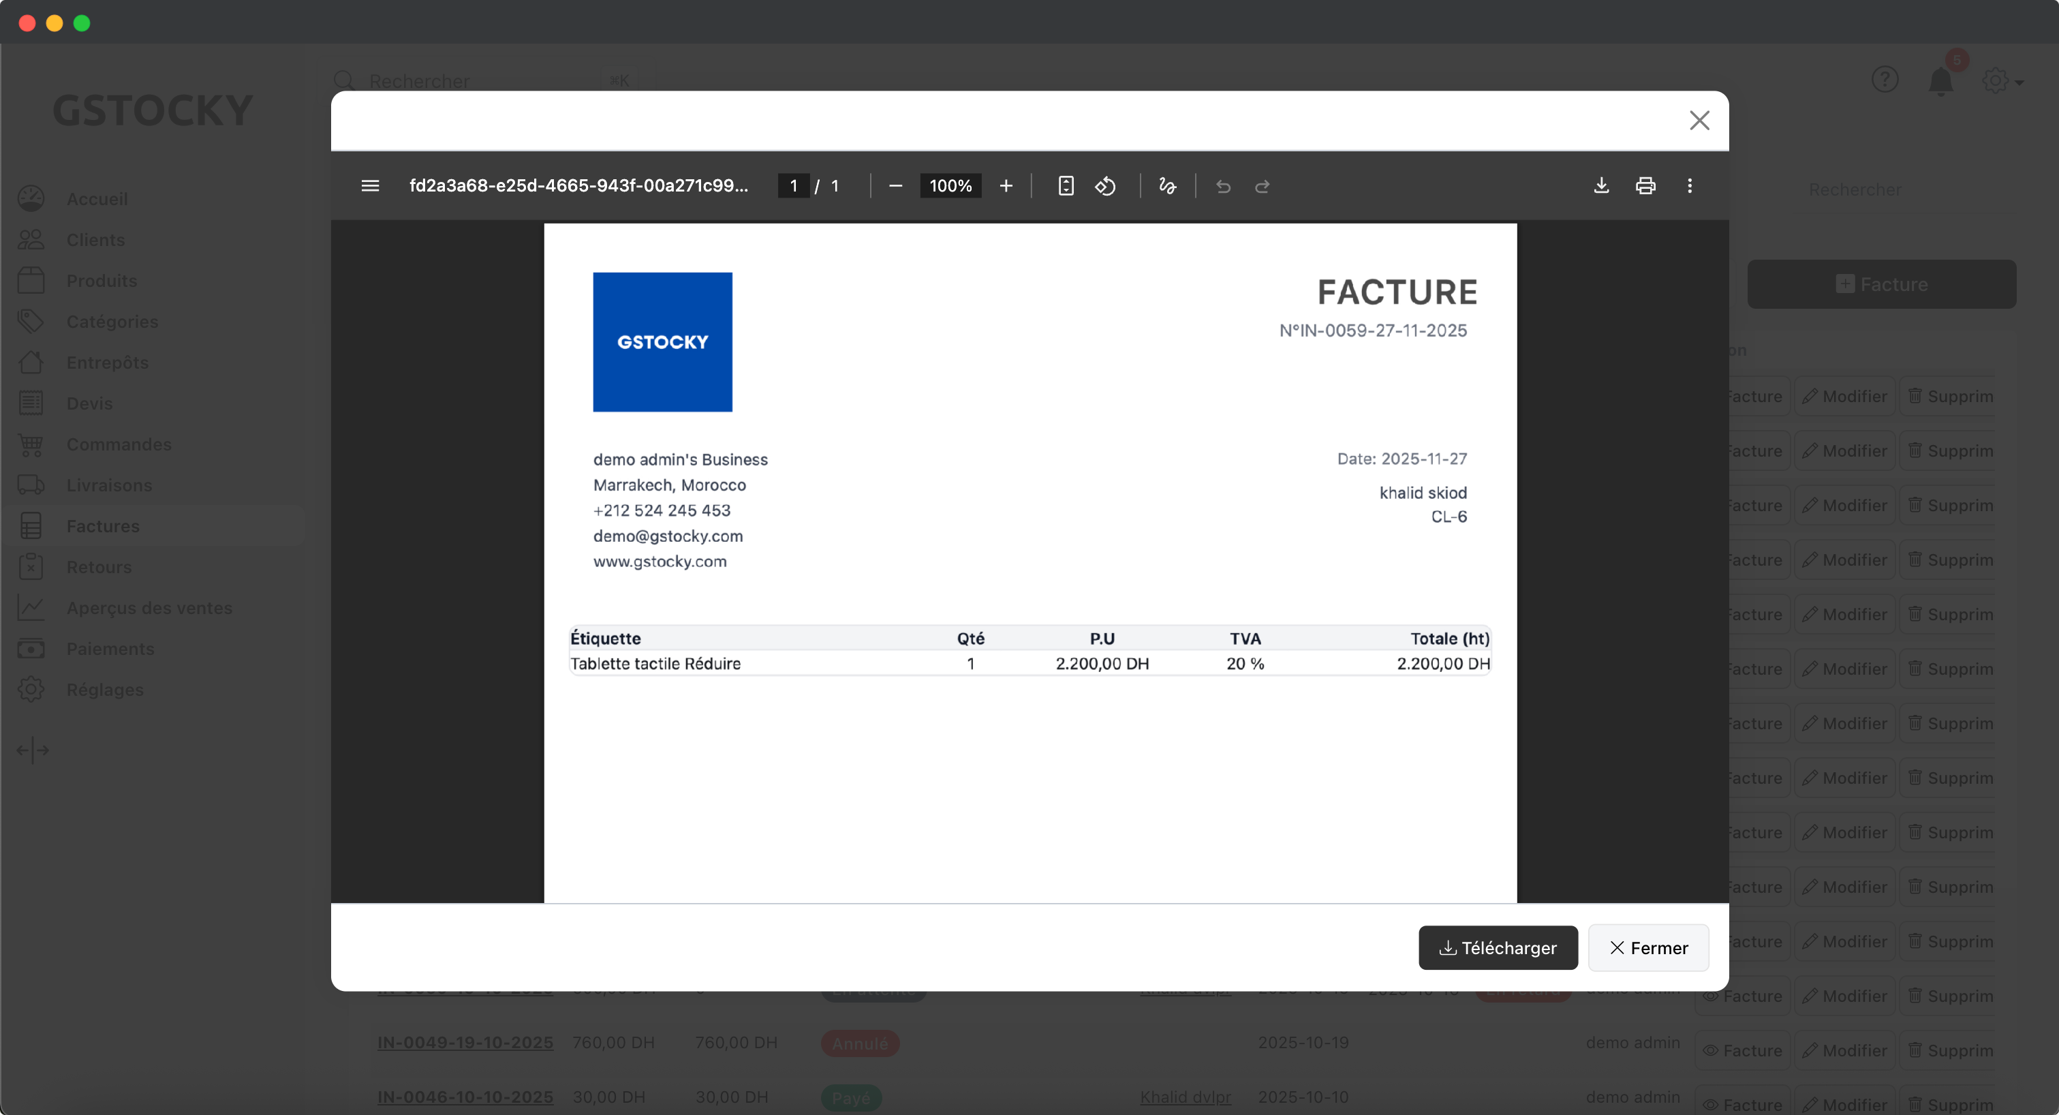2059x1115 pixels.
Task: Click the redo arrow in toolbar
Action: 1262,186
